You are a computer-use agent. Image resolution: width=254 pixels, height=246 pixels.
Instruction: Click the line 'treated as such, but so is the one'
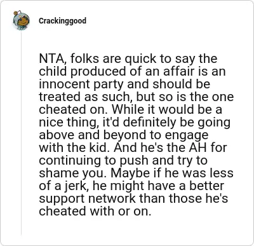click(x=137, y=97)
